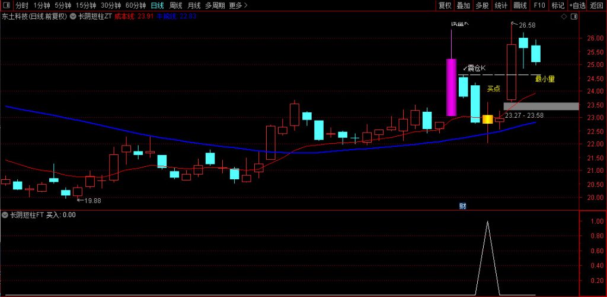Select the 60分钟 period tab

point(135,5)
